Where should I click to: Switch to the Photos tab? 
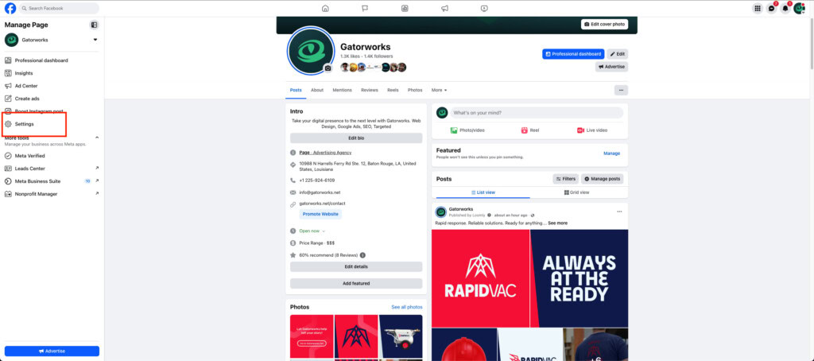pos(415,90)
